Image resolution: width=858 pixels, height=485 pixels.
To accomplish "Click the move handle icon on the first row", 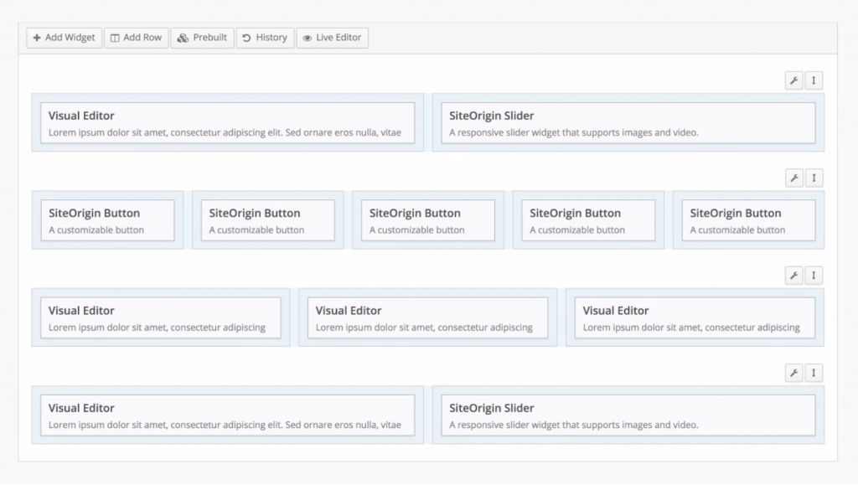I will coord(814,80).
